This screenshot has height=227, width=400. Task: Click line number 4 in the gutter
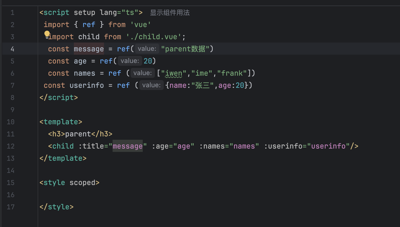pyautogui.click(x=12, y=49)
